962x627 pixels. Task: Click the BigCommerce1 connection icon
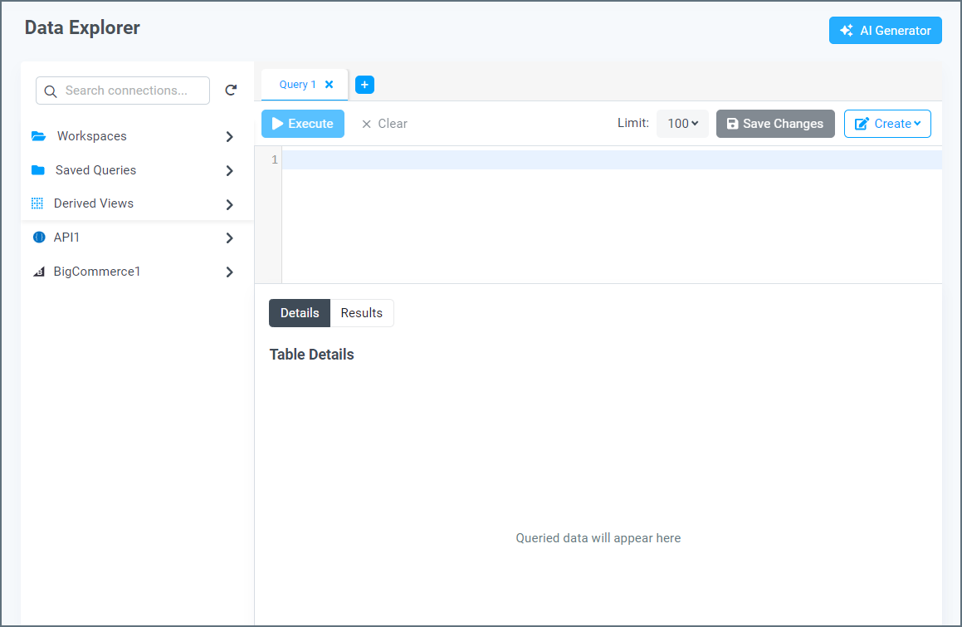click(x=39, y=272)
